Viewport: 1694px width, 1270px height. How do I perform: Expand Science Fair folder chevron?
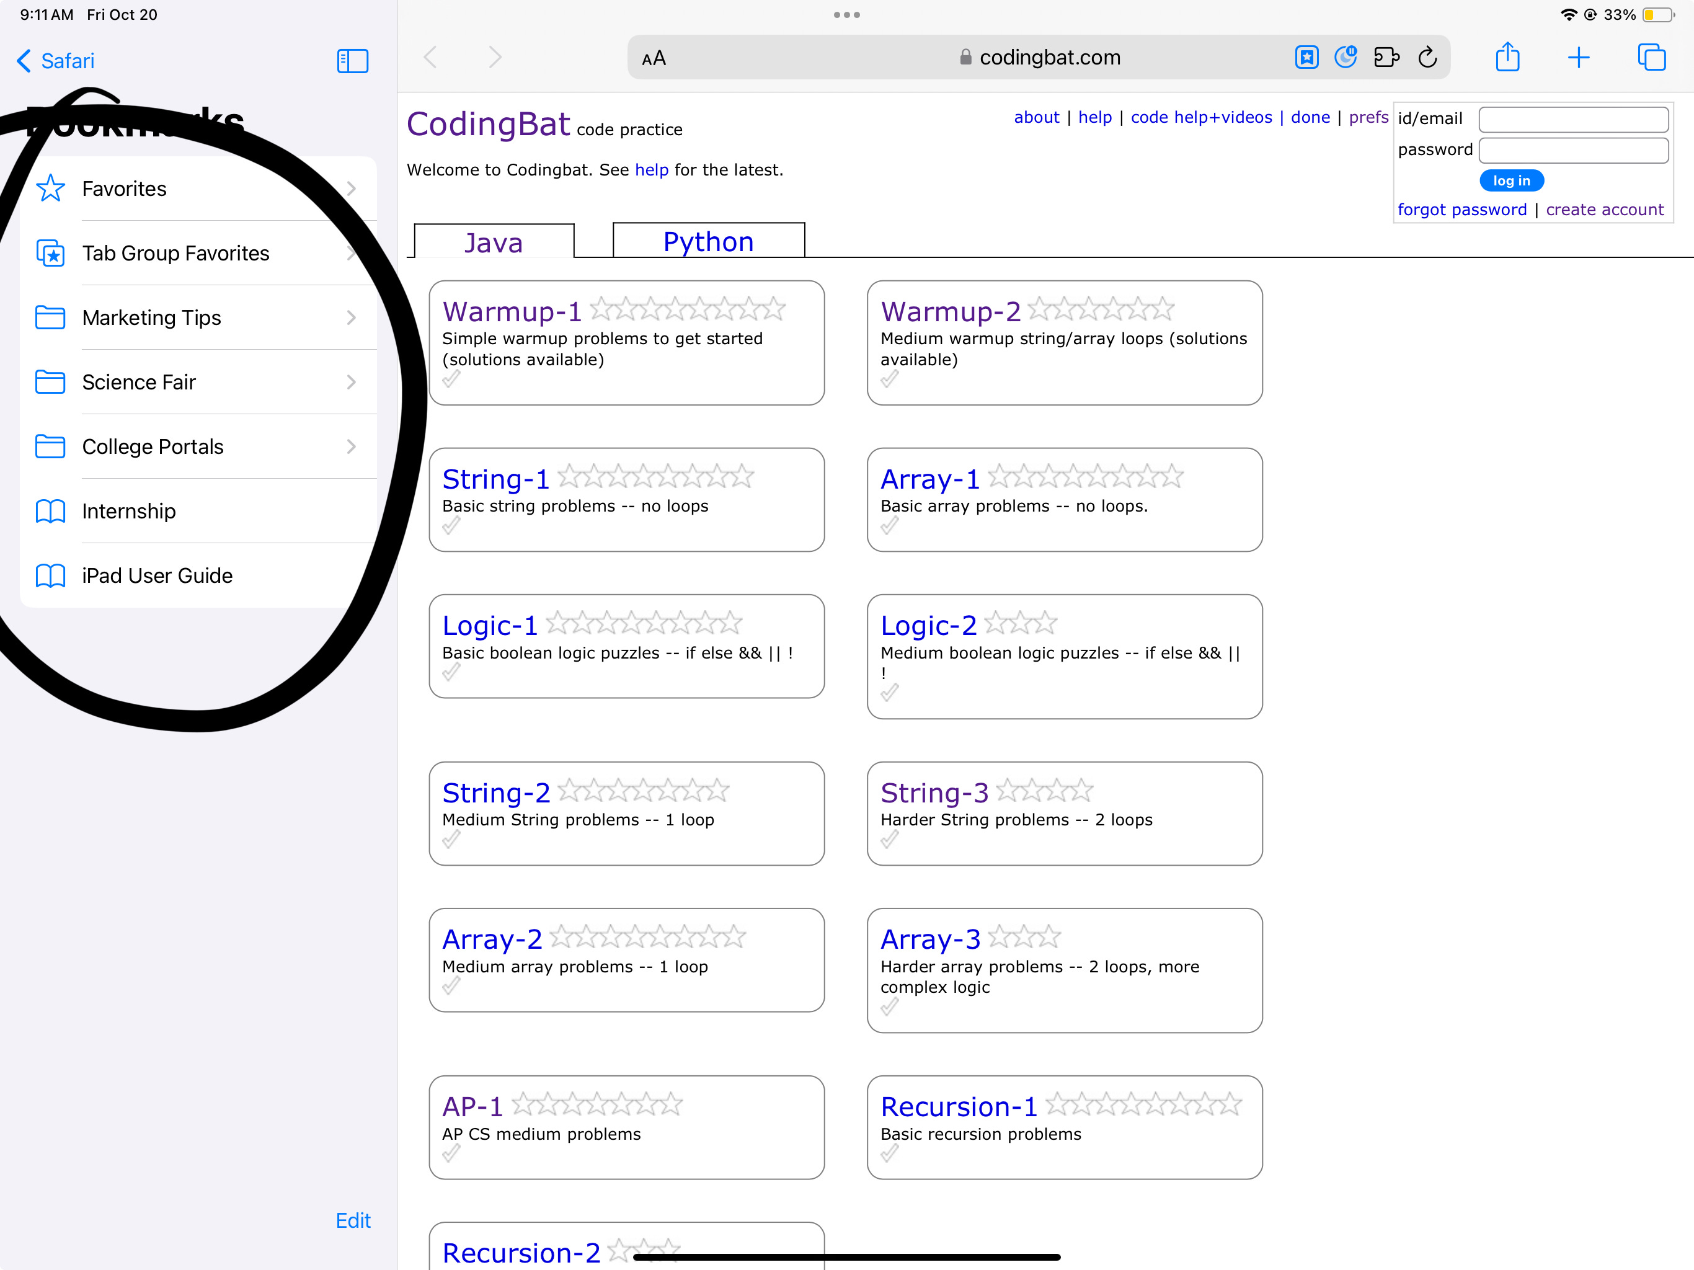coord(352,381)
